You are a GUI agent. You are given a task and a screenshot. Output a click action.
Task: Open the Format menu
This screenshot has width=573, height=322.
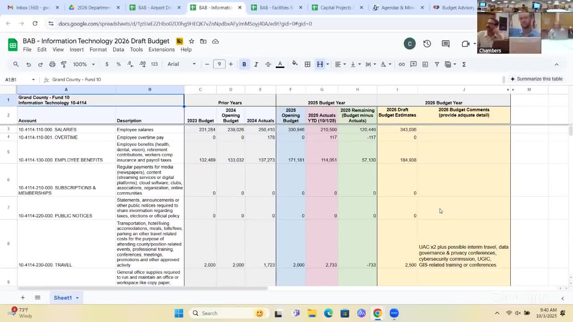98,50
